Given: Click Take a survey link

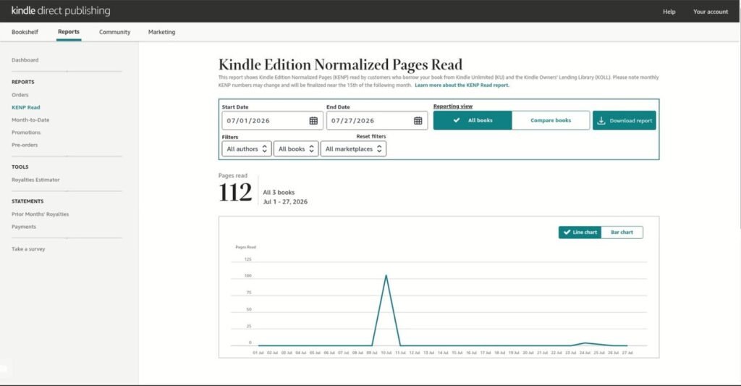Looking at the screenshot, I should coord(28,249).
